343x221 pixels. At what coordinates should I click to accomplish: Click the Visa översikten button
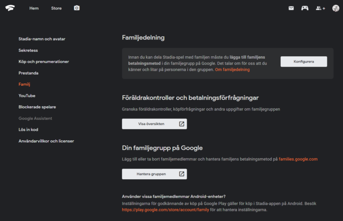click(154, 124)
